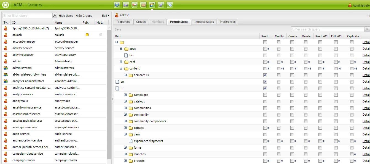Open Digital Assets camera icon

tap(126, 5)
